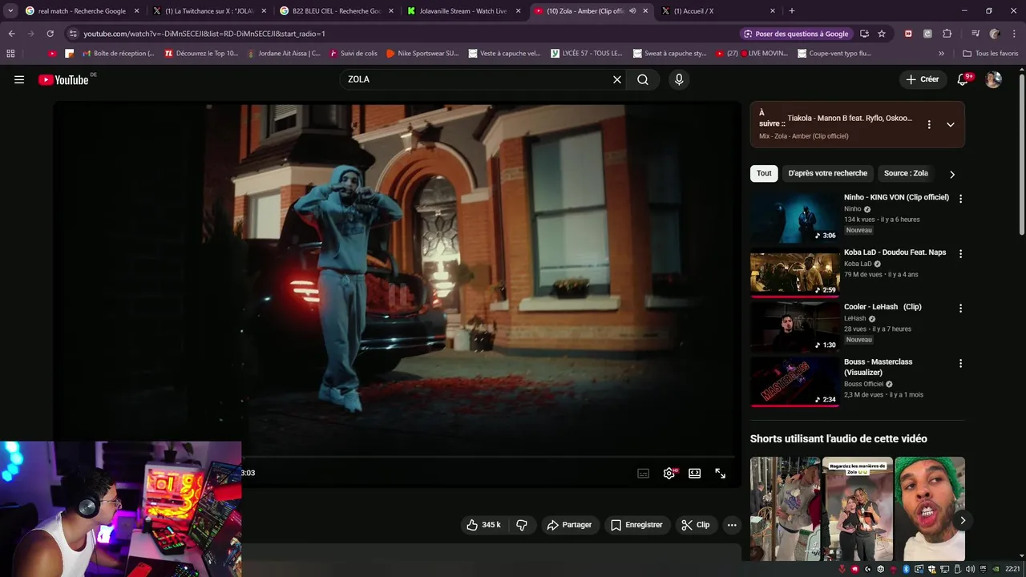
Task: Click the video progress bar
Action: [x=489, y=457]
